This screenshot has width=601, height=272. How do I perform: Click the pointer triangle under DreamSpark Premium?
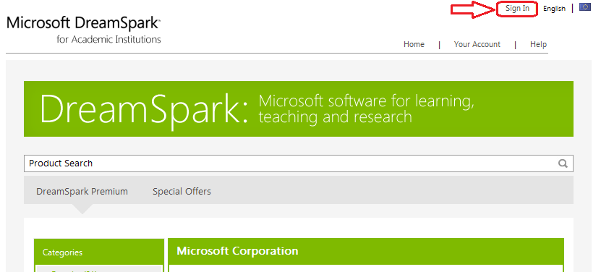click(x=82, y=208)
